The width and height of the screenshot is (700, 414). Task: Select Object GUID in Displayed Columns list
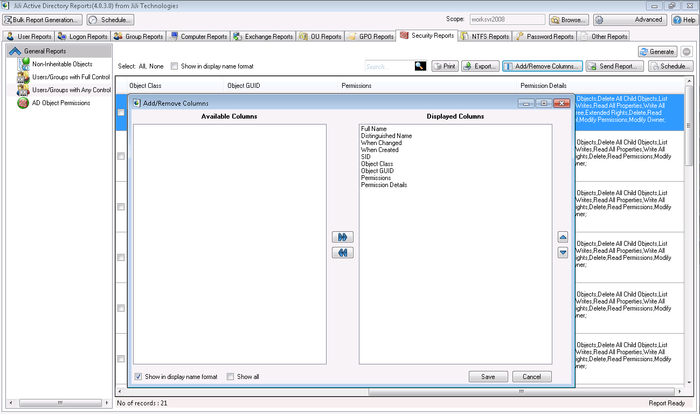377,171
